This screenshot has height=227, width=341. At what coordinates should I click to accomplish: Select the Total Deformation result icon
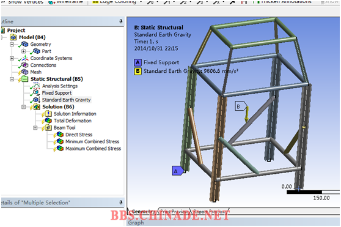[48, 121]
